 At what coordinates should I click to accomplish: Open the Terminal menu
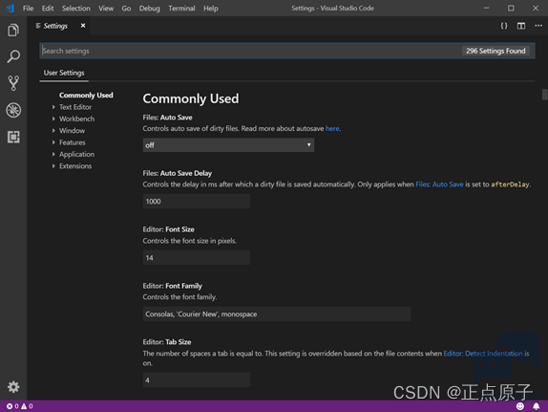(181, 8)
